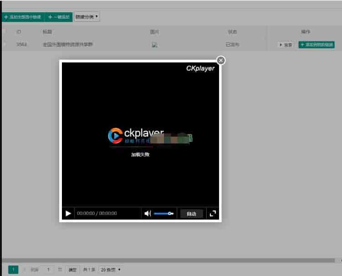Click the first green add button in the toolbar
The image size is (342, 276).
[23, 17]
